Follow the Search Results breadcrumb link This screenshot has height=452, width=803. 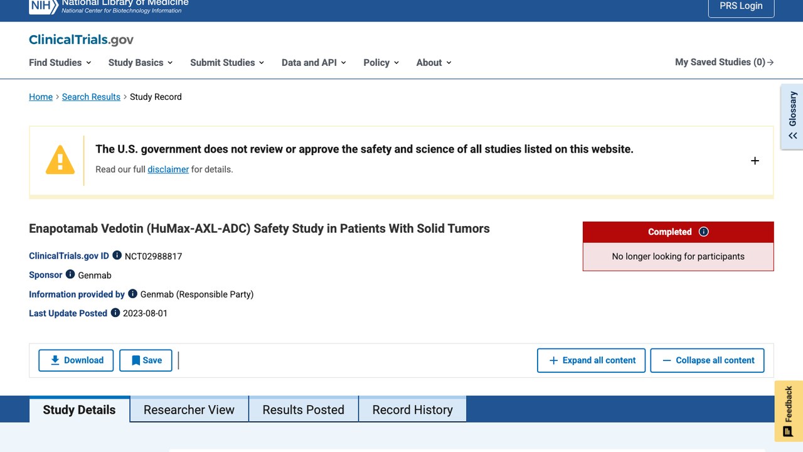[91, 97]
